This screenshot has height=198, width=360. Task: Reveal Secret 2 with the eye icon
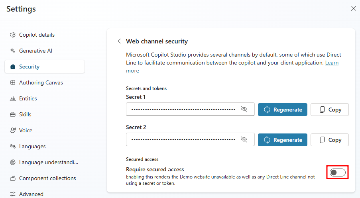coord(244,140)
